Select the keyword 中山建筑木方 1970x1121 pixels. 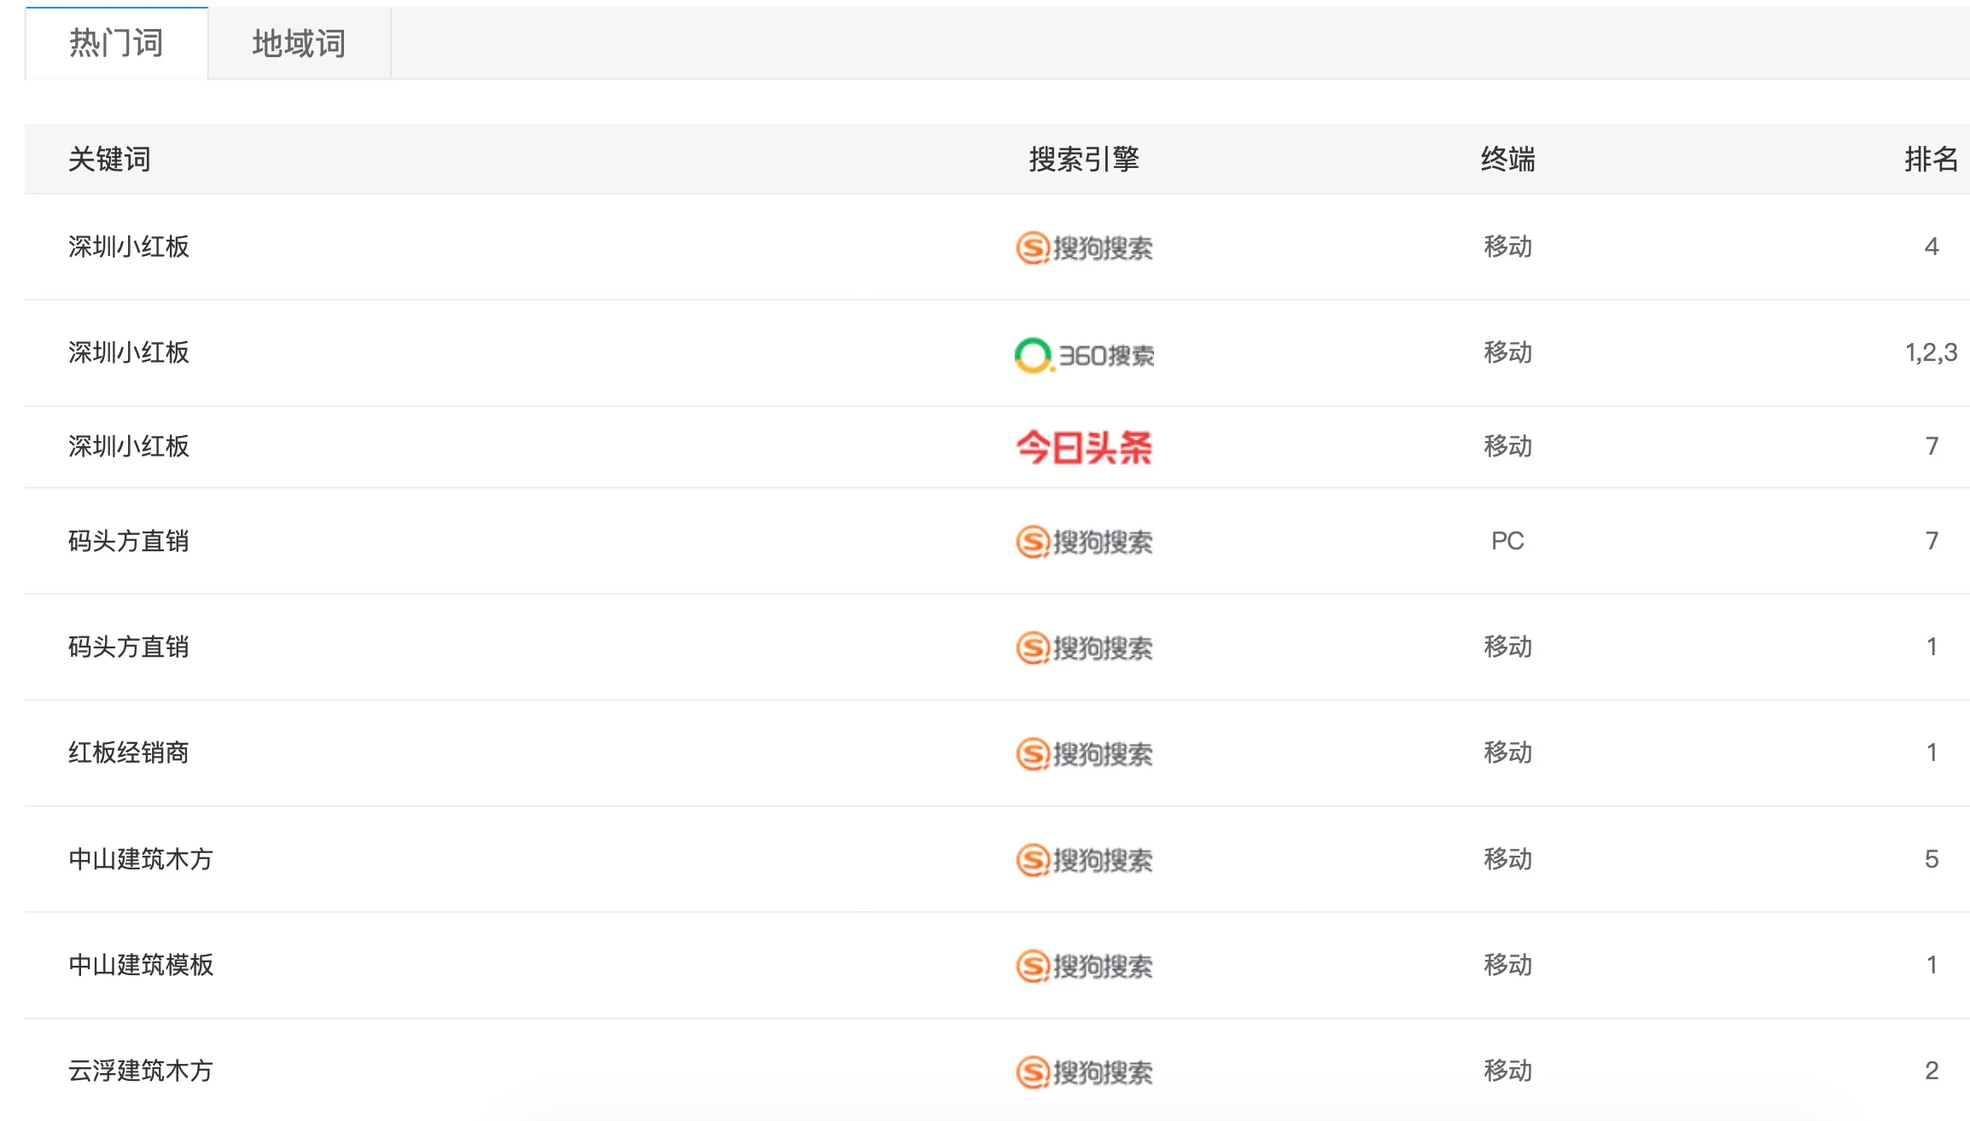click(141, 859)
